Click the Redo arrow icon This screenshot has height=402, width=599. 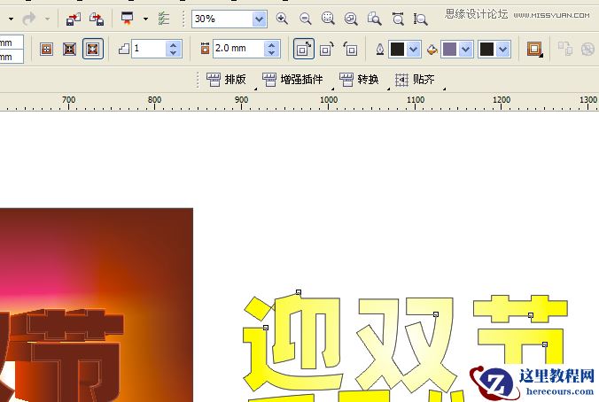(28, 19)
